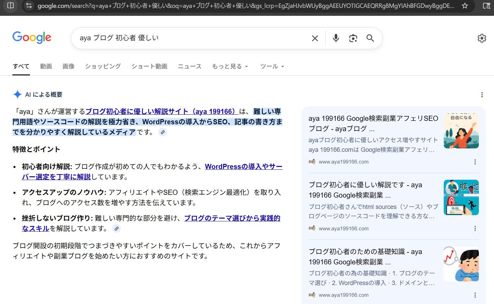Click the 特徴とポイント heading
This screenshot has width=494, height=304.
(36, 149)
